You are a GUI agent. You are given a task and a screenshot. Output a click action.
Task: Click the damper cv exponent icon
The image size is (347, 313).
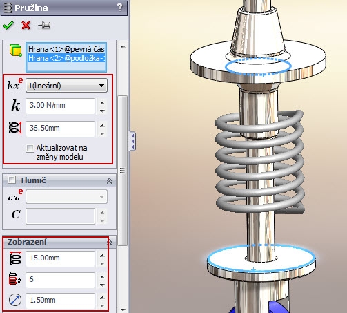click(15, 195)
